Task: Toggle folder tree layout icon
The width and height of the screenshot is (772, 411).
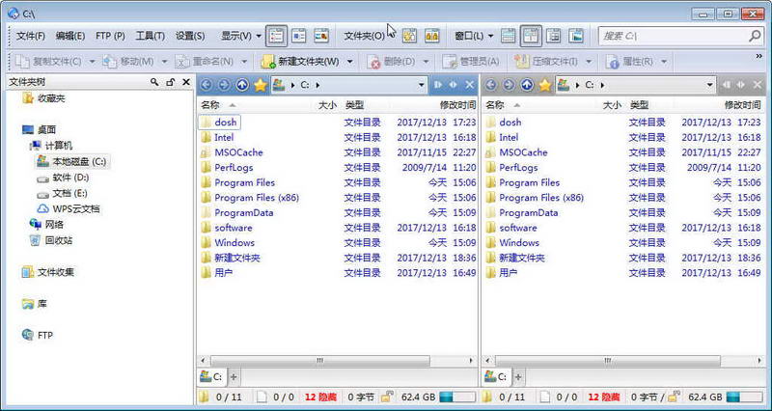Action: pyautogui.click(x=554, y=36)
